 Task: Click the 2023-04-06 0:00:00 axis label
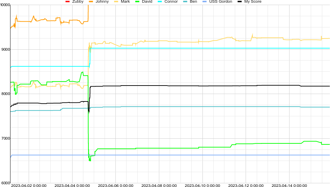coord(115,186)
